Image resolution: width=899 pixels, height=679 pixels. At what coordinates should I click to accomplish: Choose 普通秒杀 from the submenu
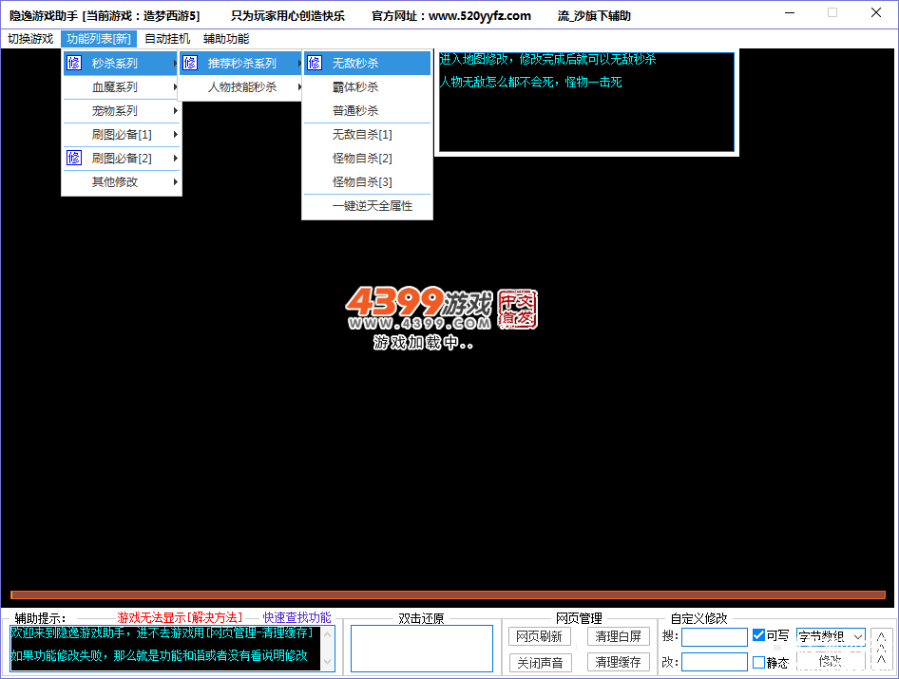click(367, 110)
